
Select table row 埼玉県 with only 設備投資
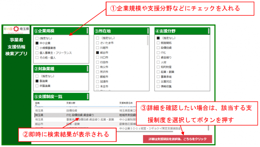point(85,111)
